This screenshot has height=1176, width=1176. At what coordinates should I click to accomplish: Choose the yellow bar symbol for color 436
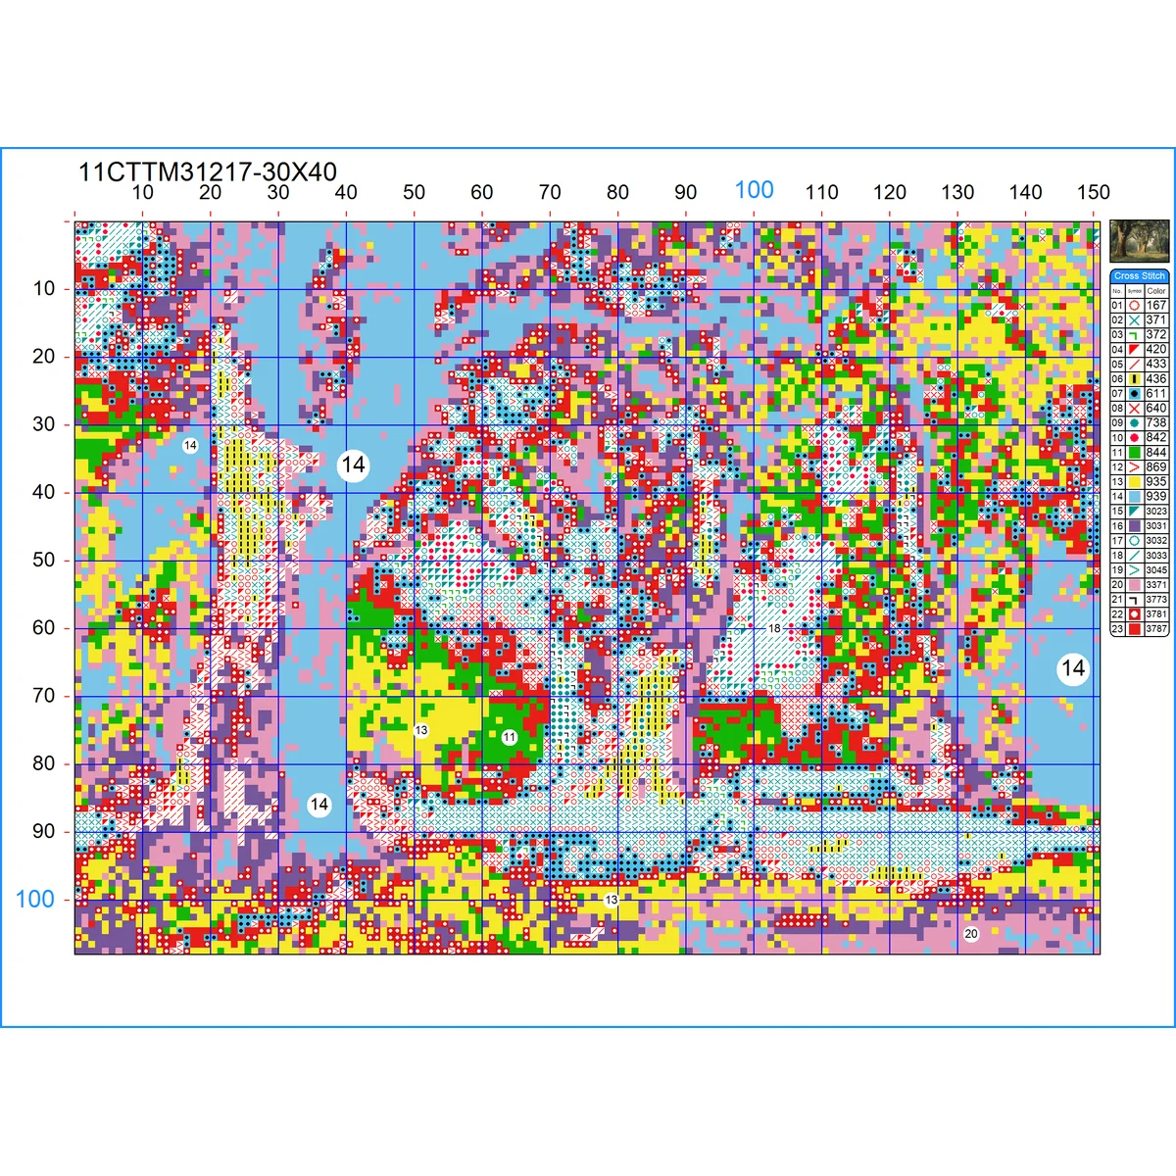click(x=1134, y=379)
